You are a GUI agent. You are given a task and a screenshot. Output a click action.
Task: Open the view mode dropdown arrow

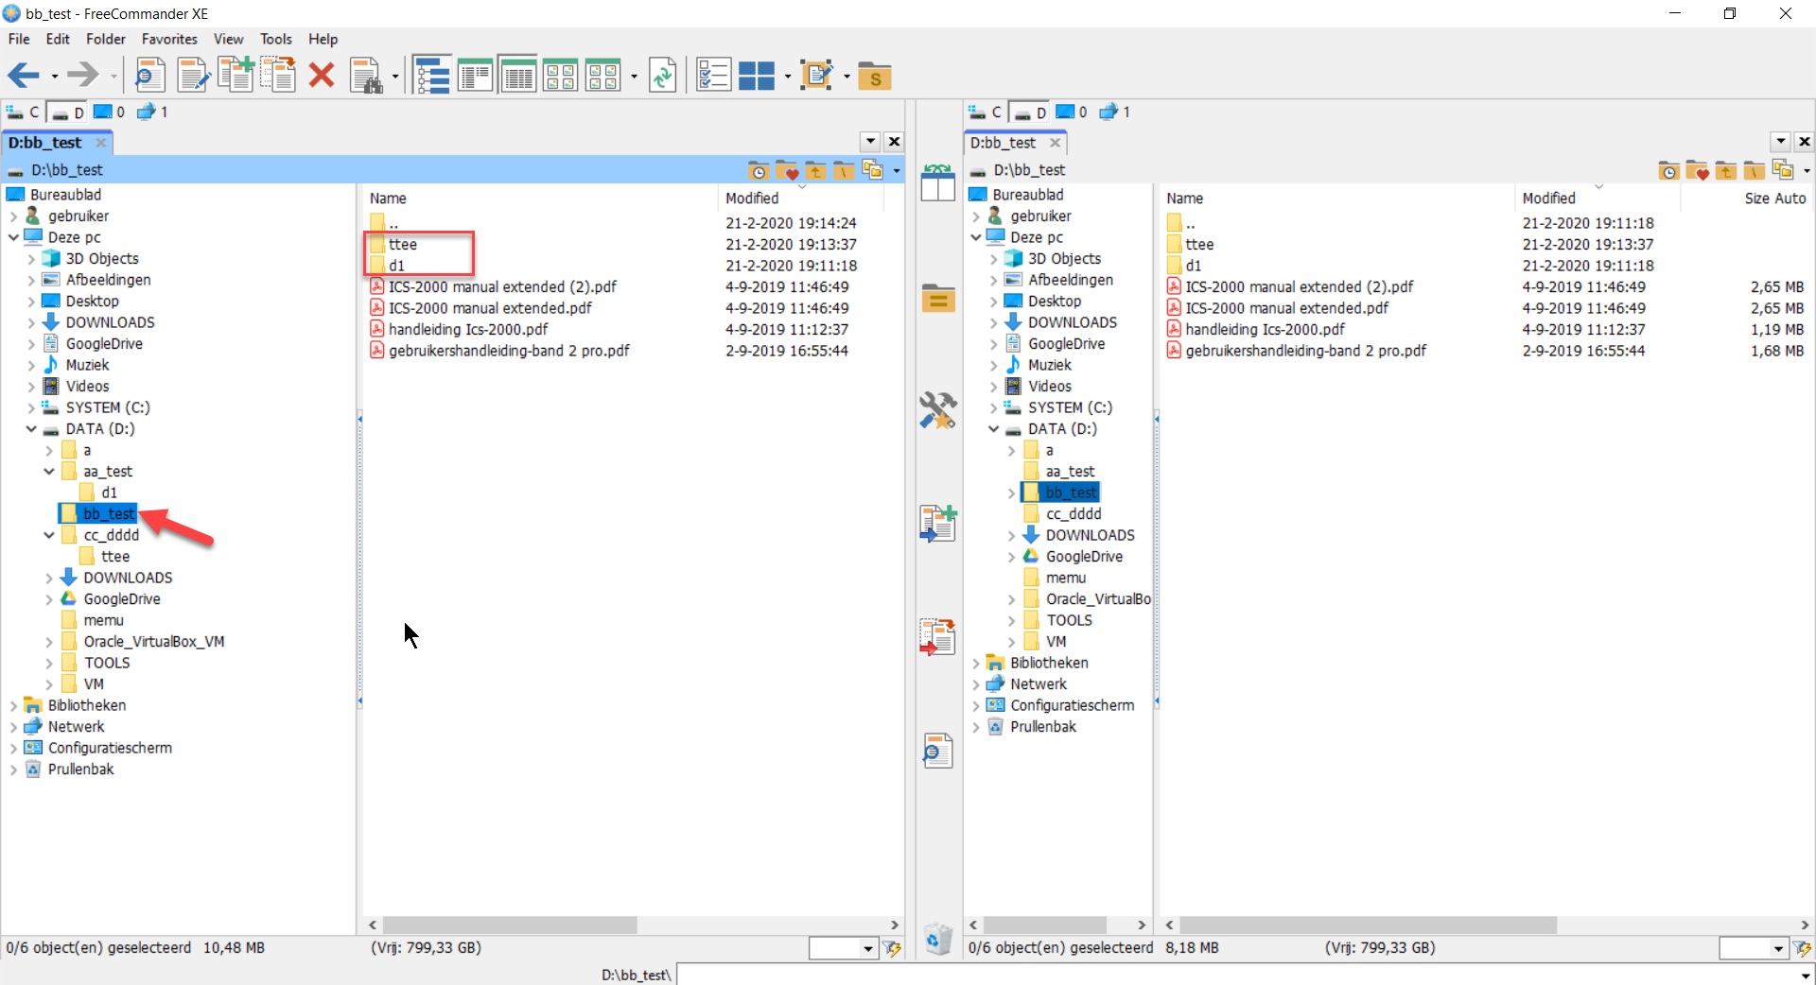tap(634, 77)
